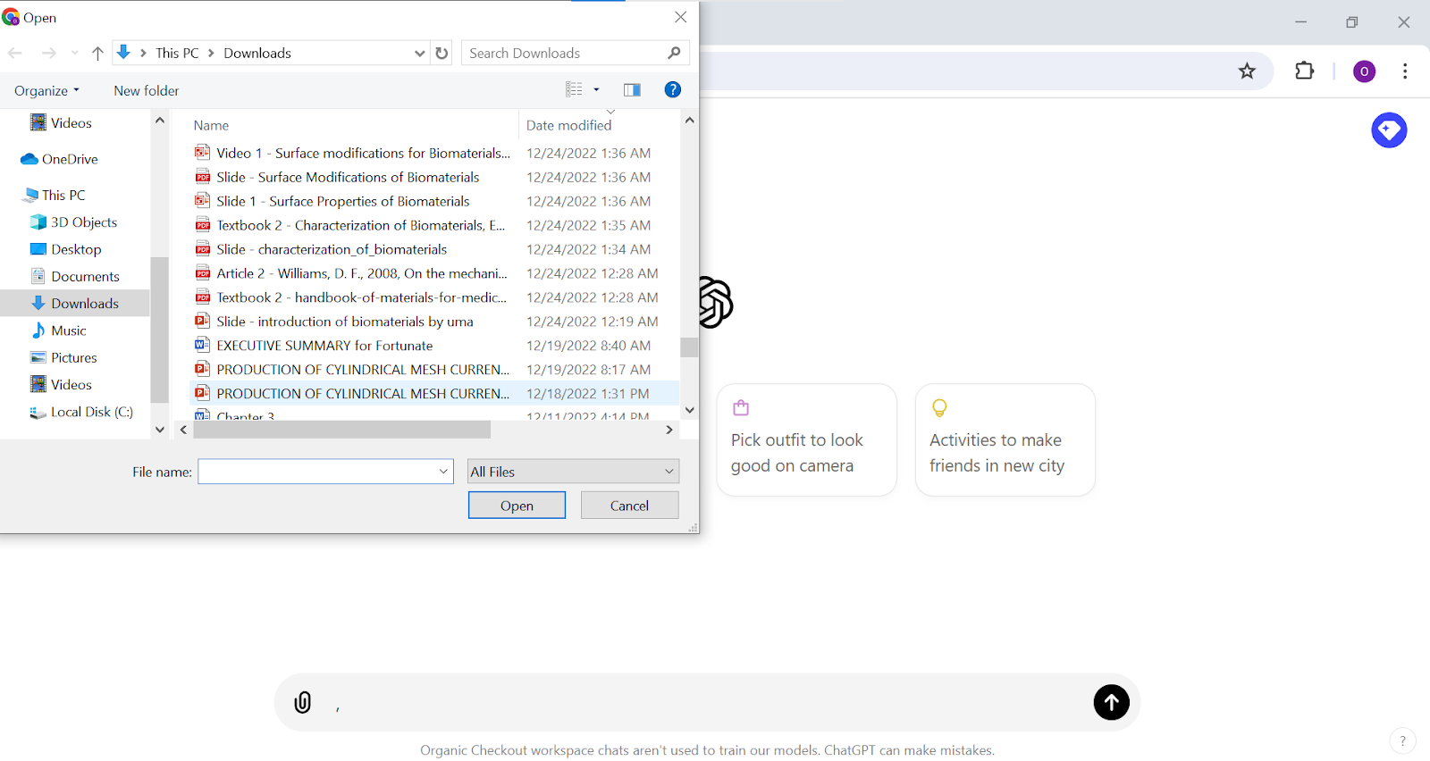Image resolution: width=1430 pixels, height=761 pixels.
Task: Choose "Activities to make friends in new city" suggestion
Action: pyautogui.click(x=1005, y=439)
